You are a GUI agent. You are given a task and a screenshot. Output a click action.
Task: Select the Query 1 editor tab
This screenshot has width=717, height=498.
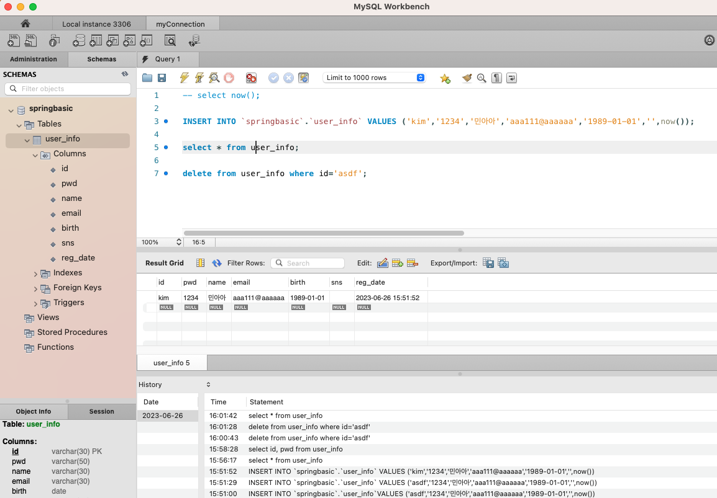tap(168, 59)
